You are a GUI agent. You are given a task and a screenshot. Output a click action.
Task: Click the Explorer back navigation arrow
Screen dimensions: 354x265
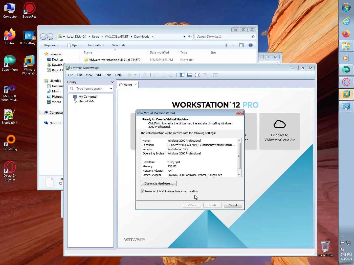43,37
